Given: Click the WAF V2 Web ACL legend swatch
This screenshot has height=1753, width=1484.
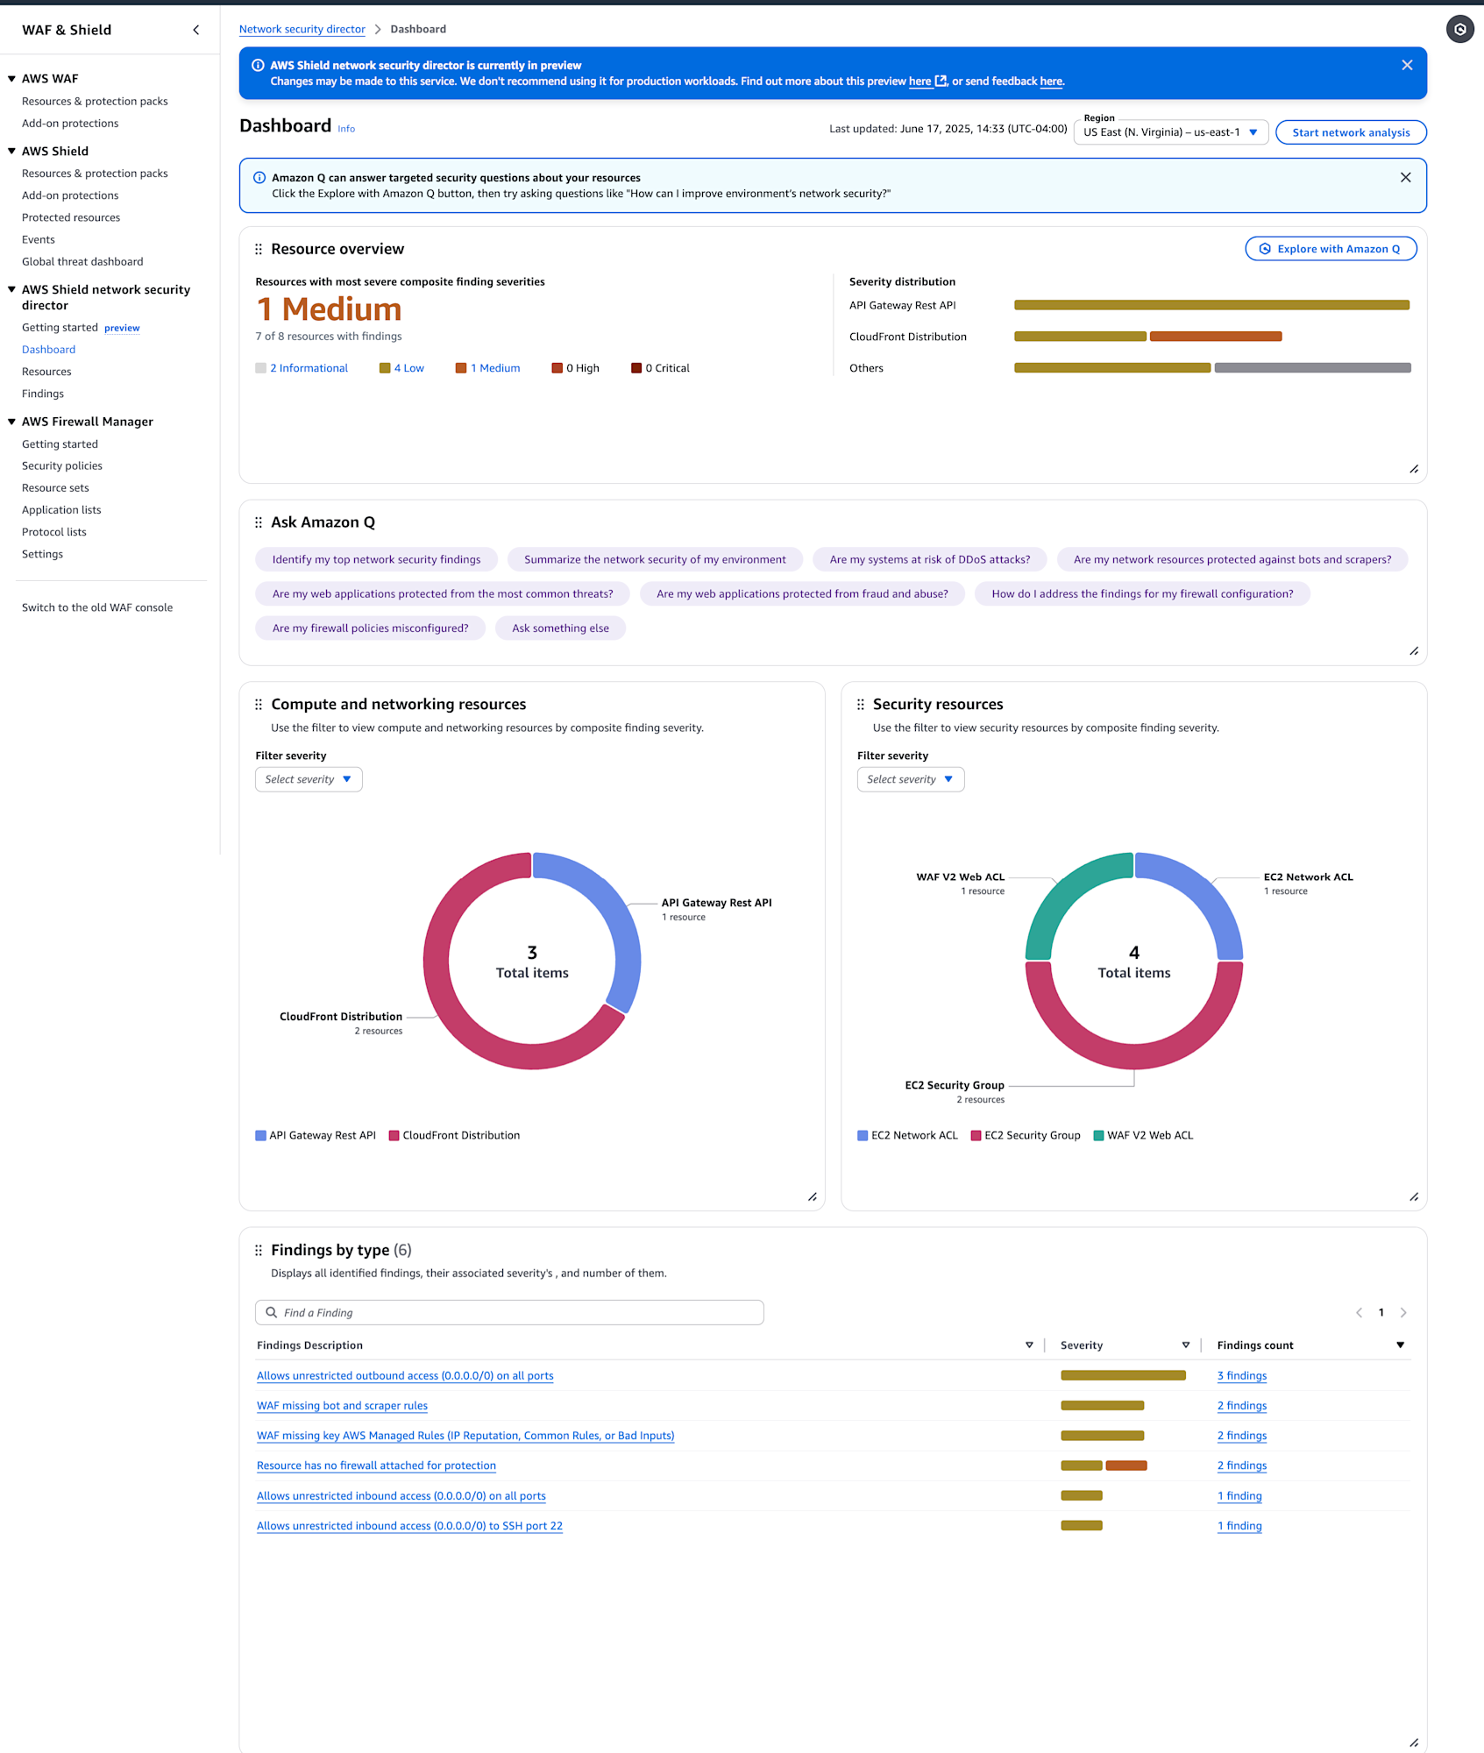Looking at the screenshot, I should [x=1098, y=1135].
